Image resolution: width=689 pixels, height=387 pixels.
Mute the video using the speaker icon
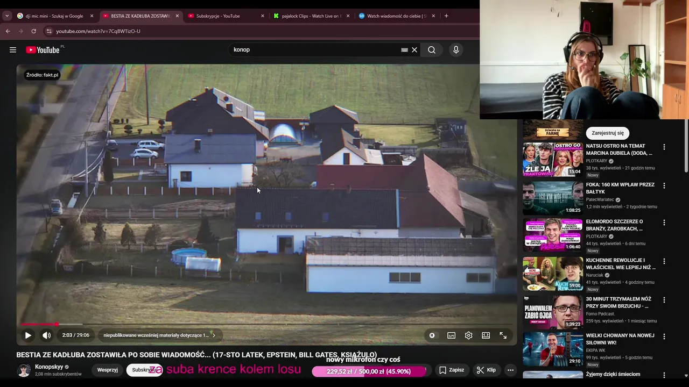47,335
